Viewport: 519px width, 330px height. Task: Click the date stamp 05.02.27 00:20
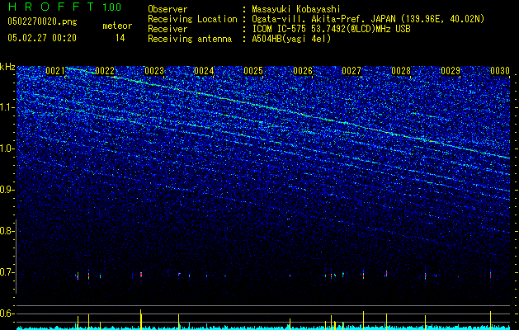pos(42,38)
